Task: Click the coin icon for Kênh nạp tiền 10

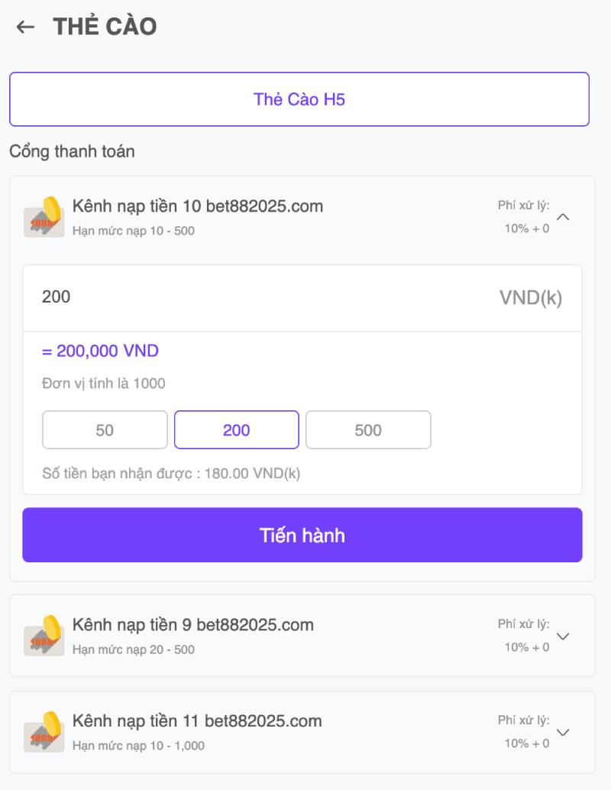Action: tap(44, 217)
